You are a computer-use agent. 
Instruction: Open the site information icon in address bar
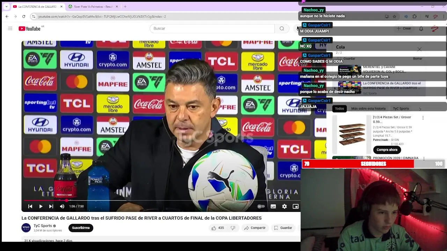[34, 16]
